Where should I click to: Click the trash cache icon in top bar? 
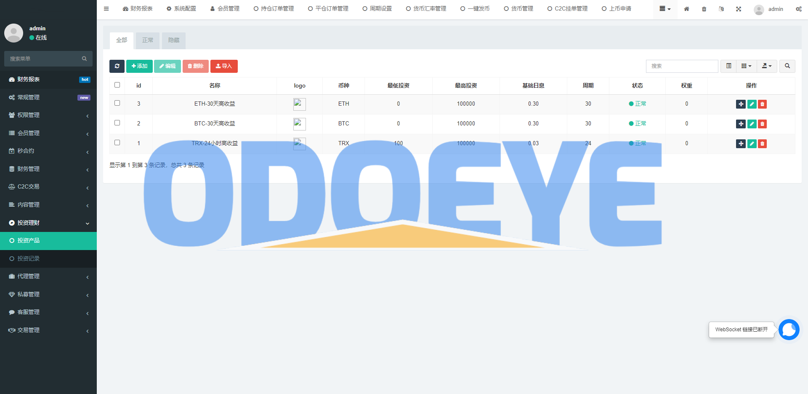(704, 9)
